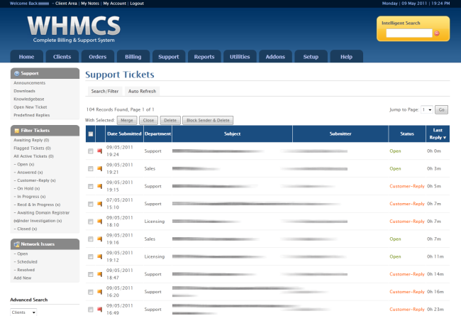
Task: Open the My Notes link
Action: pos(90,4)
